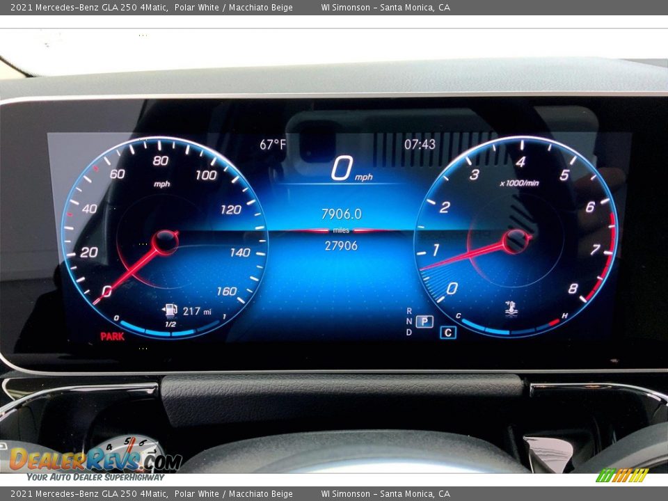The image size is (668, 501).
Task: Tap the 80 mark on the speedometer
Action: (x=161, y=161)
